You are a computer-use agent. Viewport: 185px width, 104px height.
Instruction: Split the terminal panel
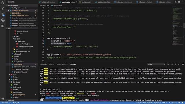click(172, 64)
